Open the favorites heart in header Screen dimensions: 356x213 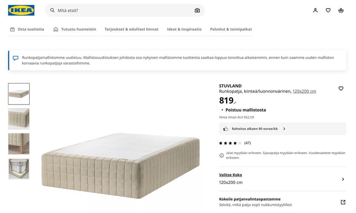tap(328, 10)
